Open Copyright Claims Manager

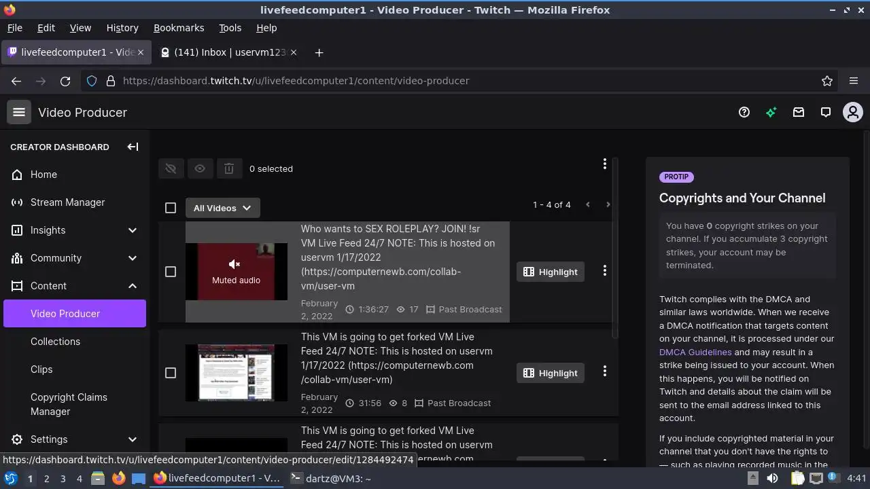[x=75, y=404]
